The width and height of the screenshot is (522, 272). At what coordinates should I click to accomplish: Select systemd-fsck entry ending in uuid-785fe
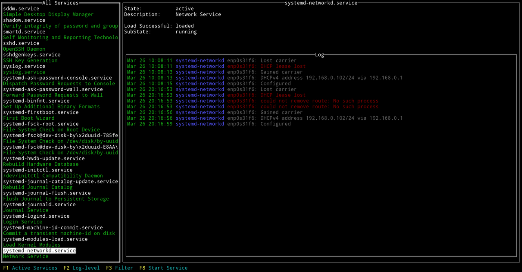[60, 135]
